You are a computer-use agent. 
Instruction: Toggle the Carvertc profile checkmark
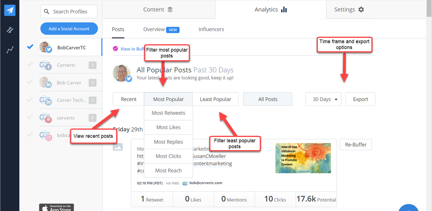click(30, 65)
